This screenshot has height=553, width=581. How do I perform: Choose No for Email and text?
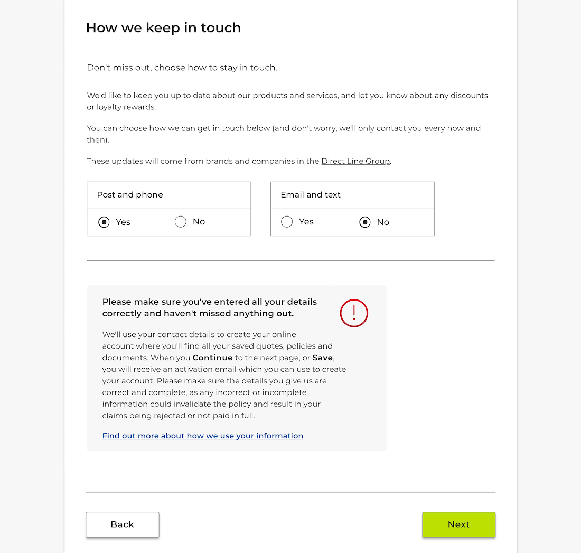[365, 222]
